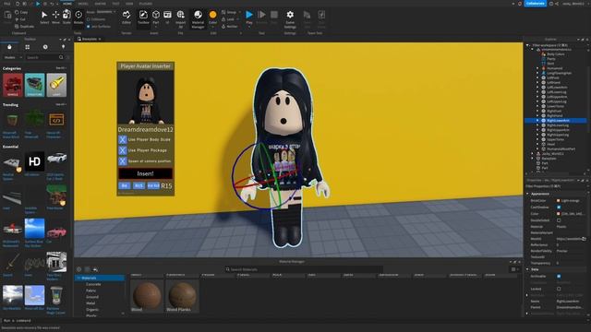Click the Insert! avatar button
This screenshot has width=591, height=332.
click(x=146, y=173)
